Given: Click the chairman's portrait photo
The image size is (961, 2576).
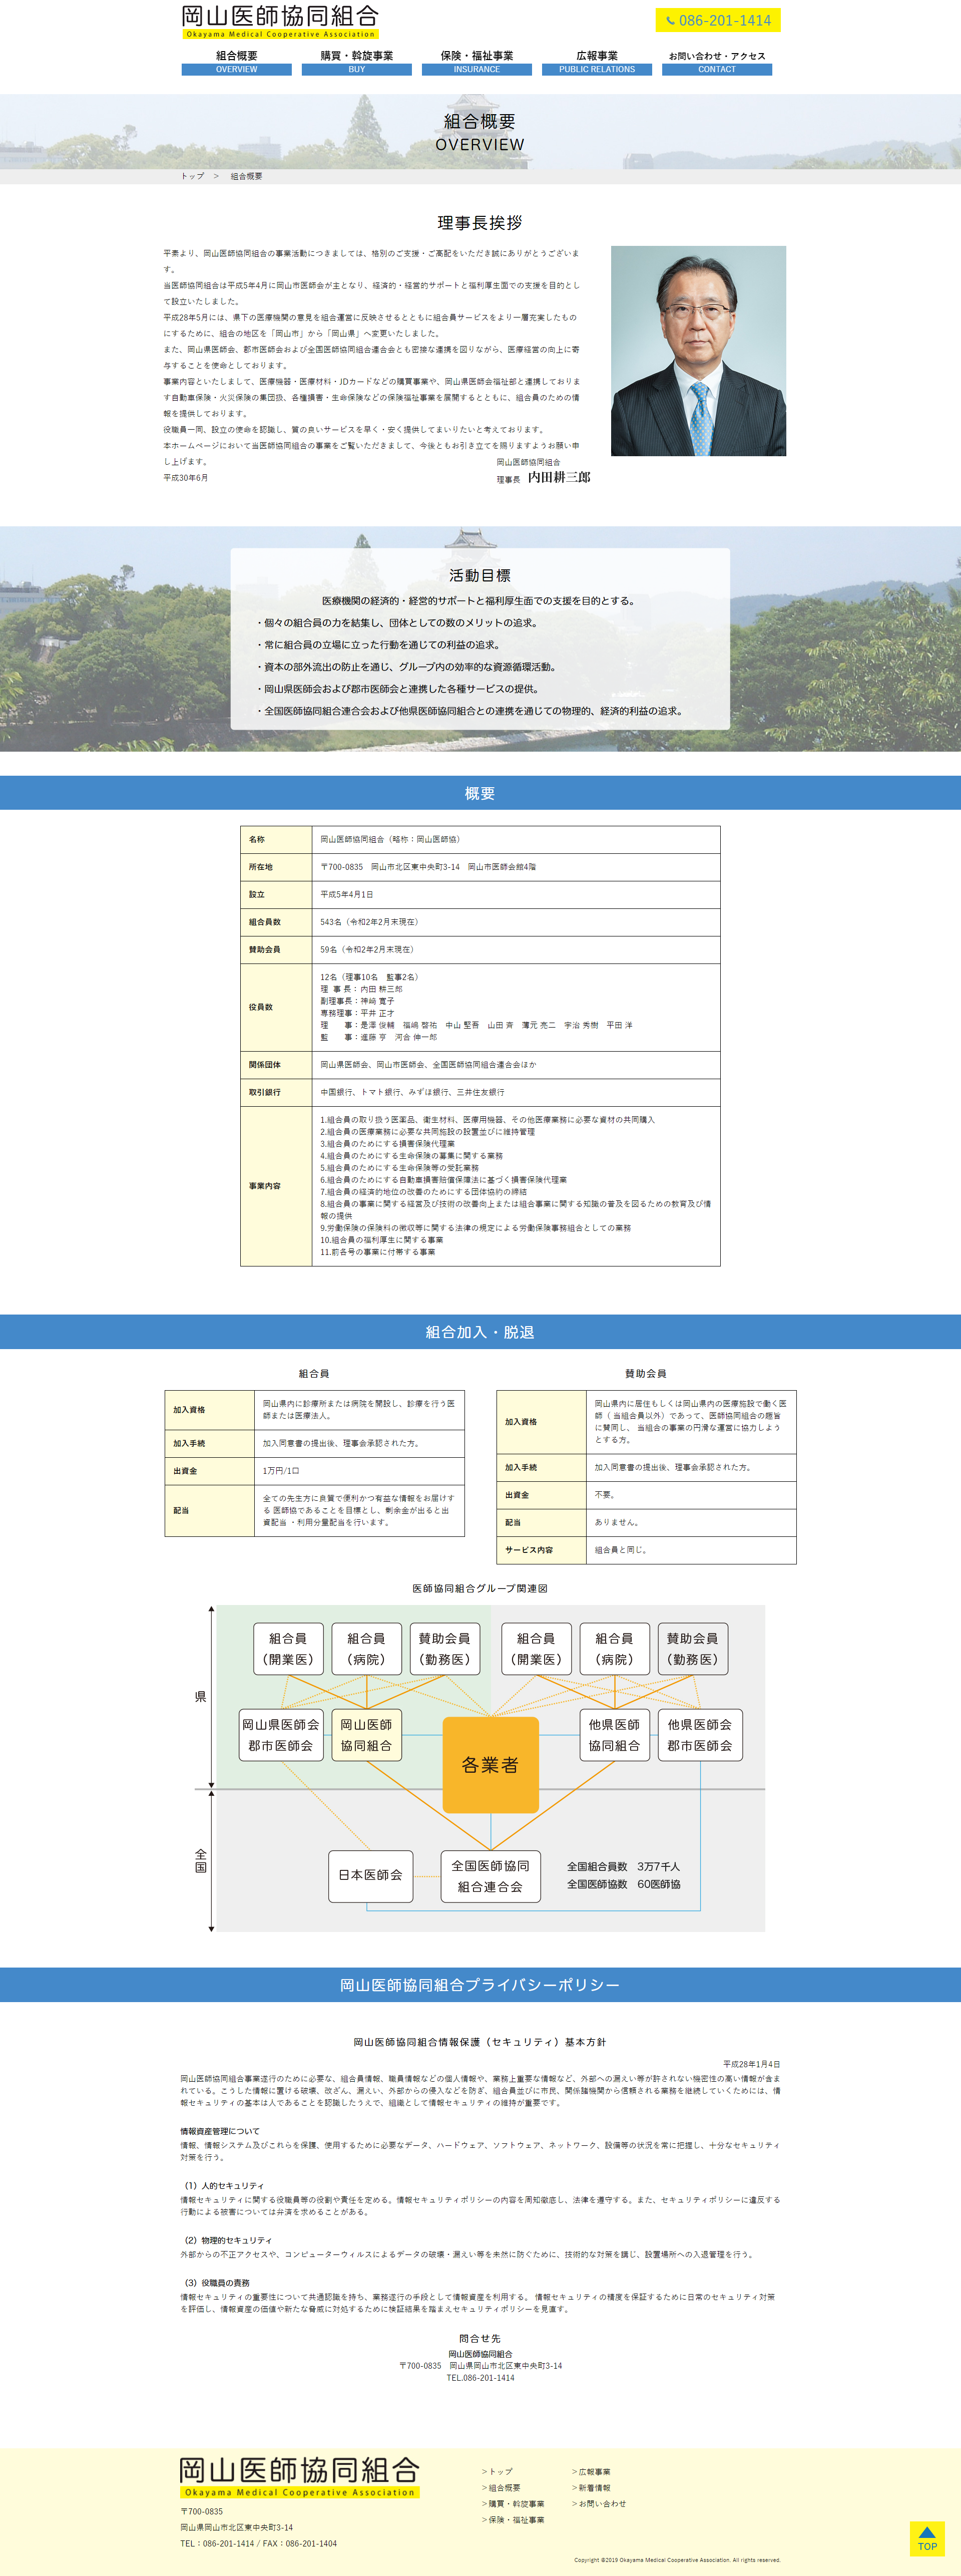Looking at the screenshot, I should click(698, 351).
